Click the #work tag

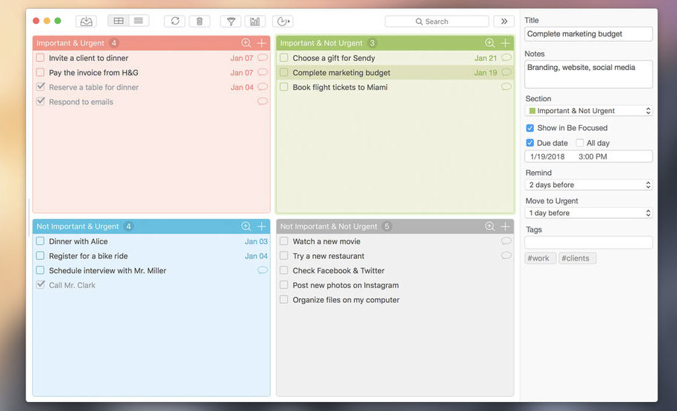(x=538, y=258)
